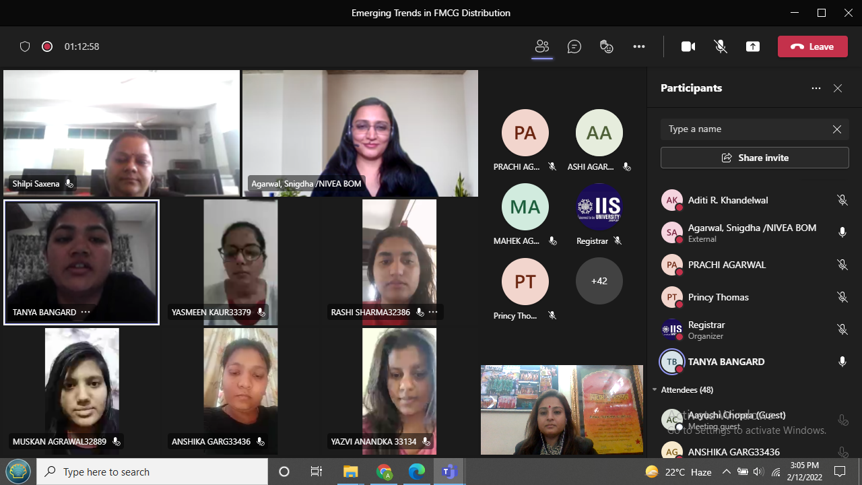The image size is (862, 485).
Task: Collapse the Attendees (48) section
Action: 655,390
